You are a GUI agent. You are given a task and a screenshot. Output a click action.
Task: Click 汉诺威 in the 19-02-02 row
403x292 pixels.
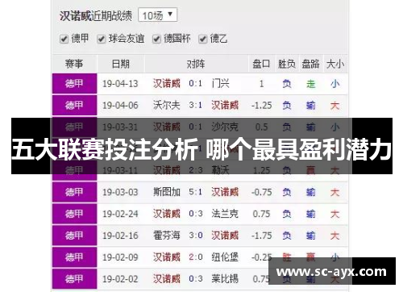click(167, 279)
